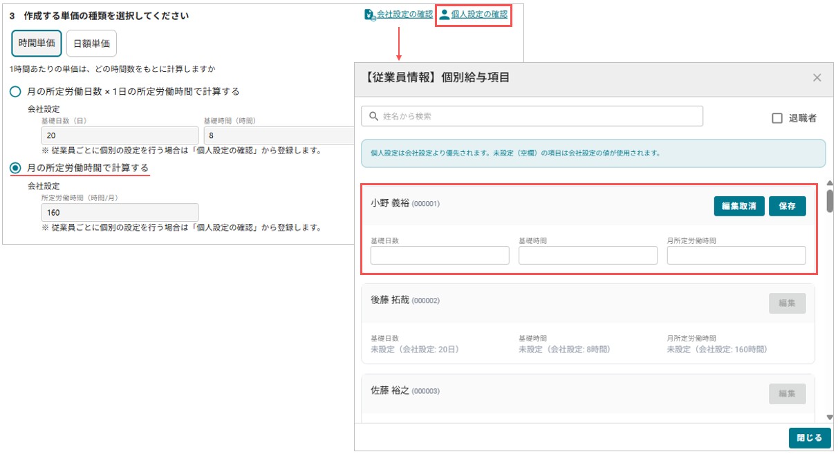Click the dialog scrollbar thumb
The width and height of the screenshot is (838, 454).
(x=830, y=200)
